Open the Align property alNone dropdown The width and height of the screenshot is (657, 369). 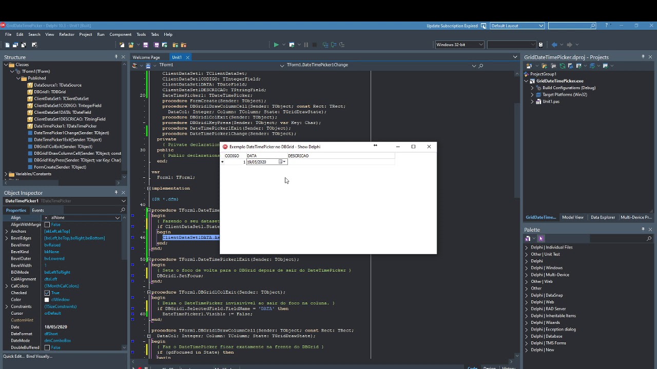pyautogui.click(x=118, y=218)
